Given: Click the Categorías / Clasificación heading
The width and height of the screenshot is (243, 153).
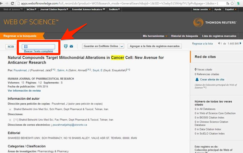Looking at the screenshot, I should [27, 146].
